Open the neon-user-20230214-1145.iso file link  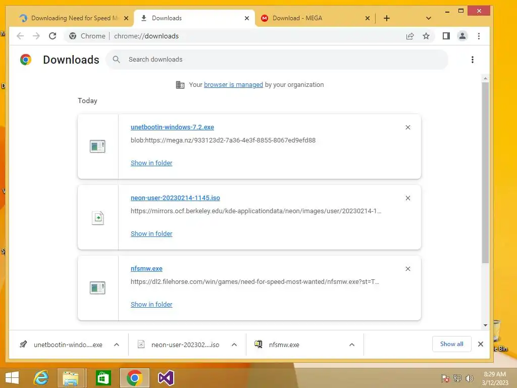point(175,198)
